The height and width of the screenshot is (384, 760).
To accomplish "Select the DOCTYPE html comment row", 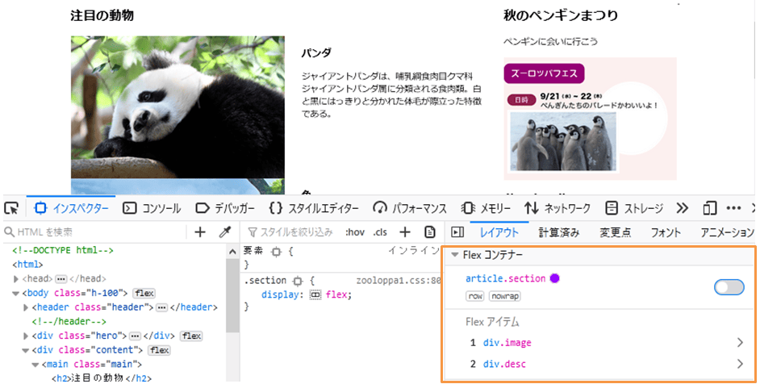I will click(x=63, y=250).
